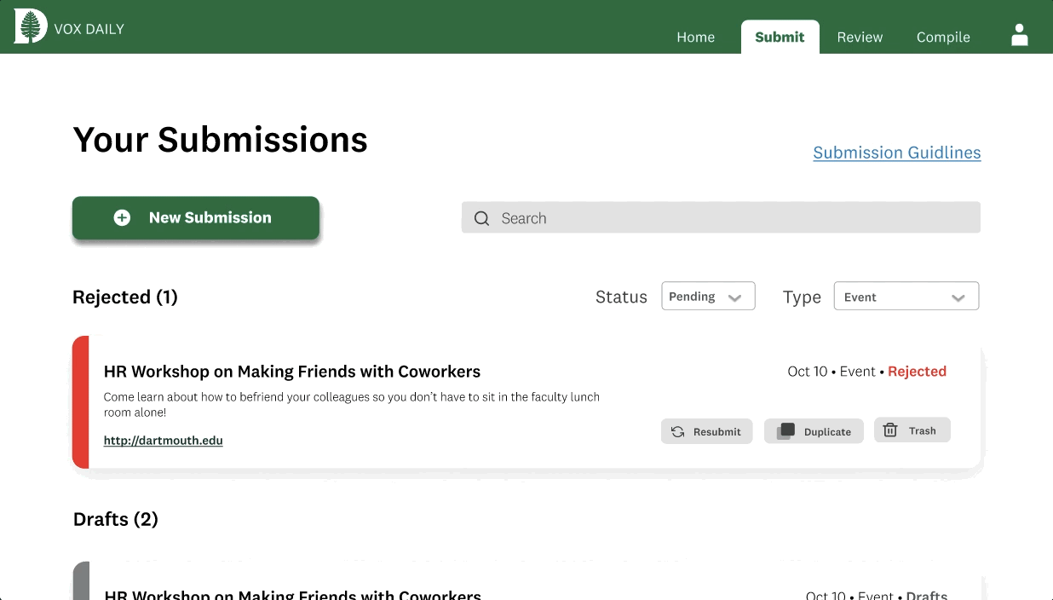Open the Status dropdown showing Pending

708,297
